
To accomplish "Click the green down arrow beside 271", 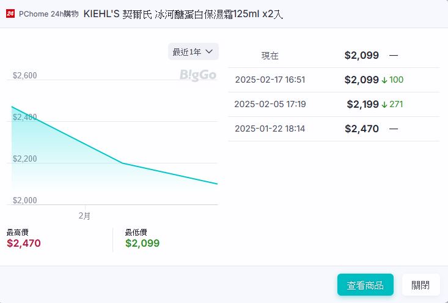I will (384, 104).
